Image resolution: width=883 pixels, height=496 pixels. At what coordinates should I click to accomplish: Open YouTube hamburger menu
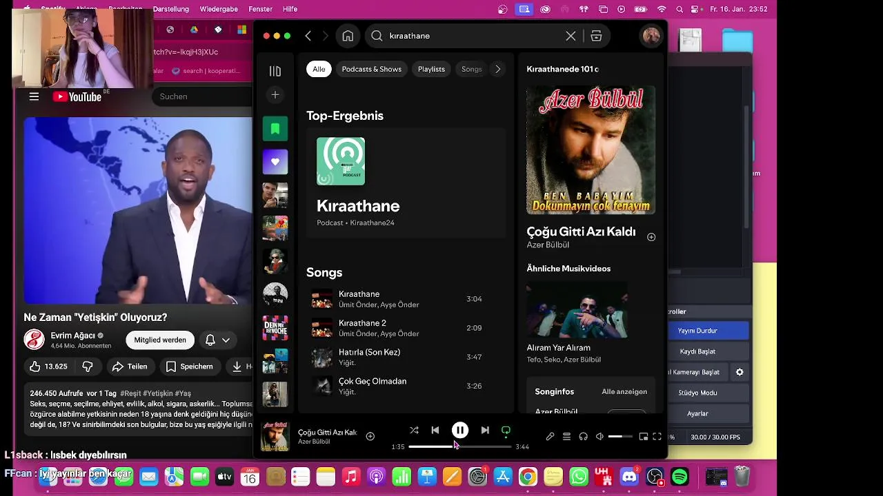tap(34, 96)
